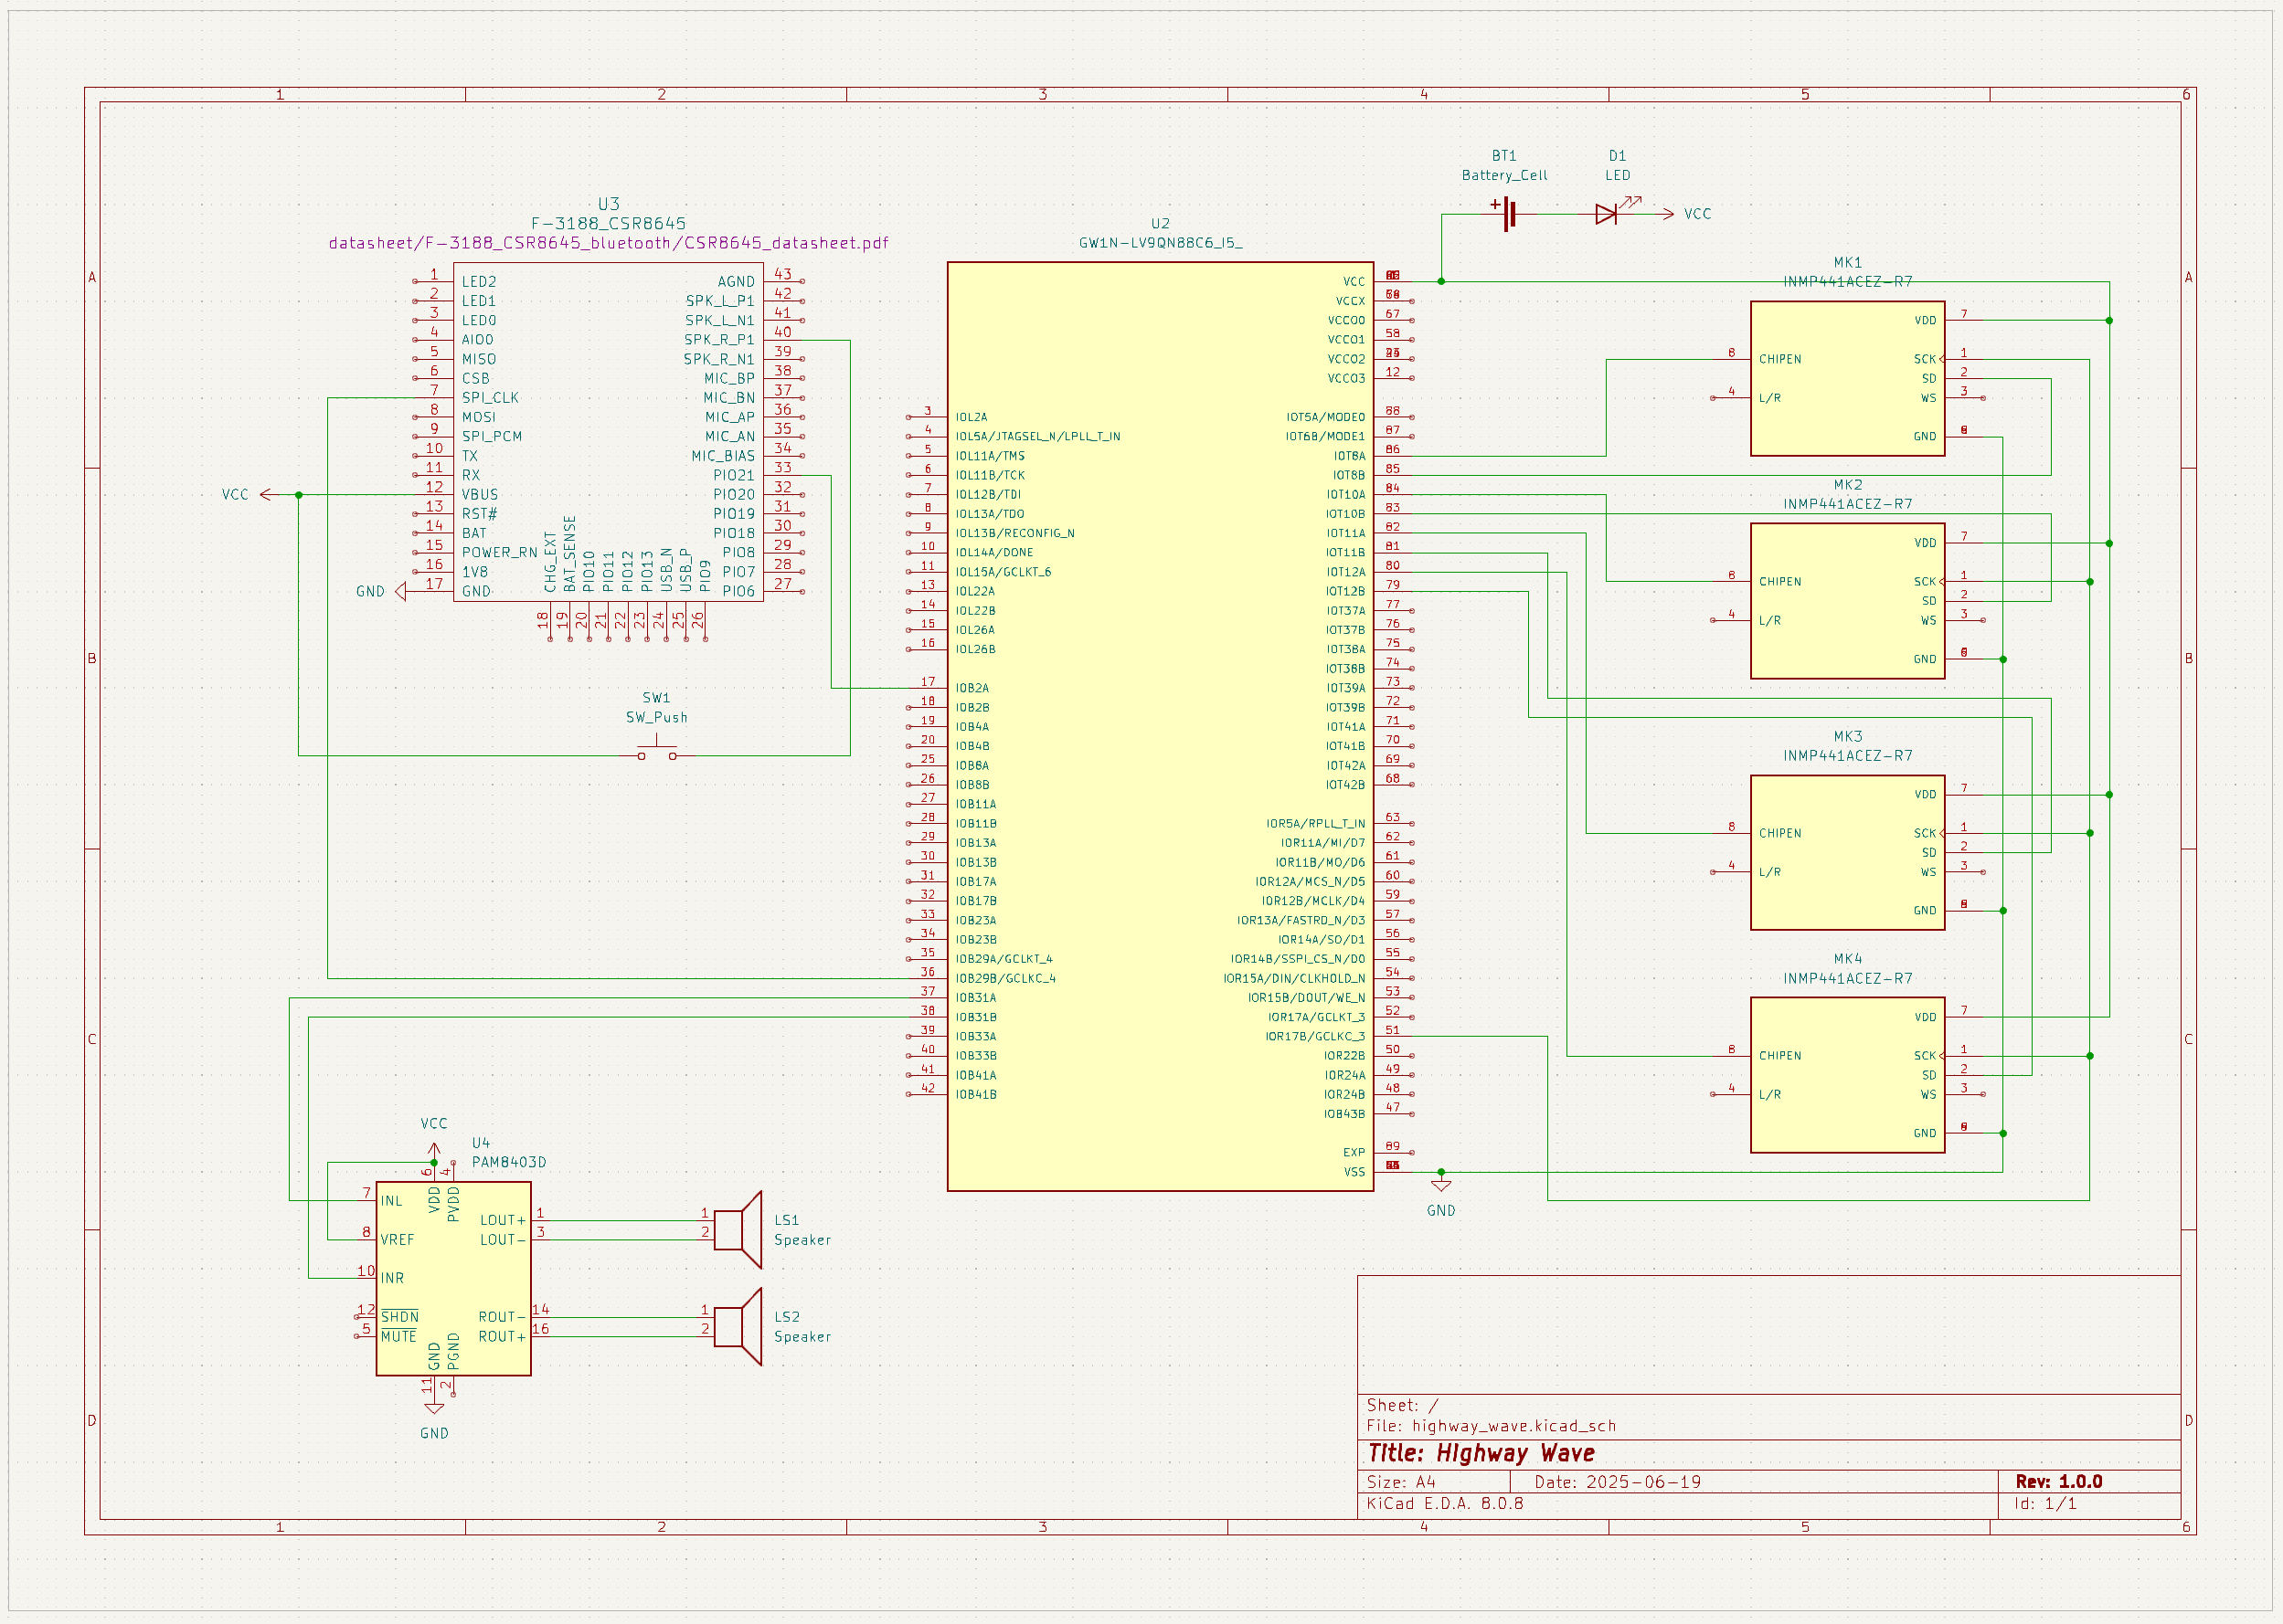Select the MK3 microphone block
The width and height of the screenshot is (2283, 1624).
(x=1847, y=852)
